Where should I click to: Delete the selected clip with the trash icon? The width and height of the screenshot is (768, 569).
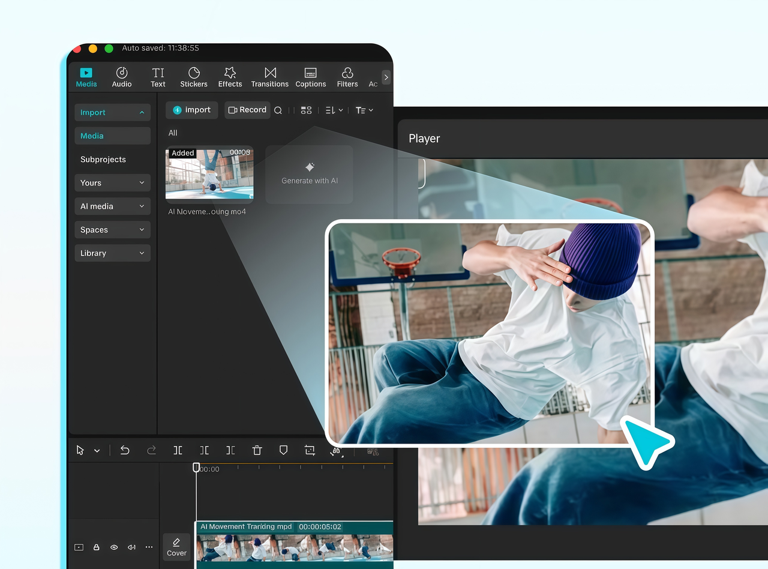pos(257,450)
